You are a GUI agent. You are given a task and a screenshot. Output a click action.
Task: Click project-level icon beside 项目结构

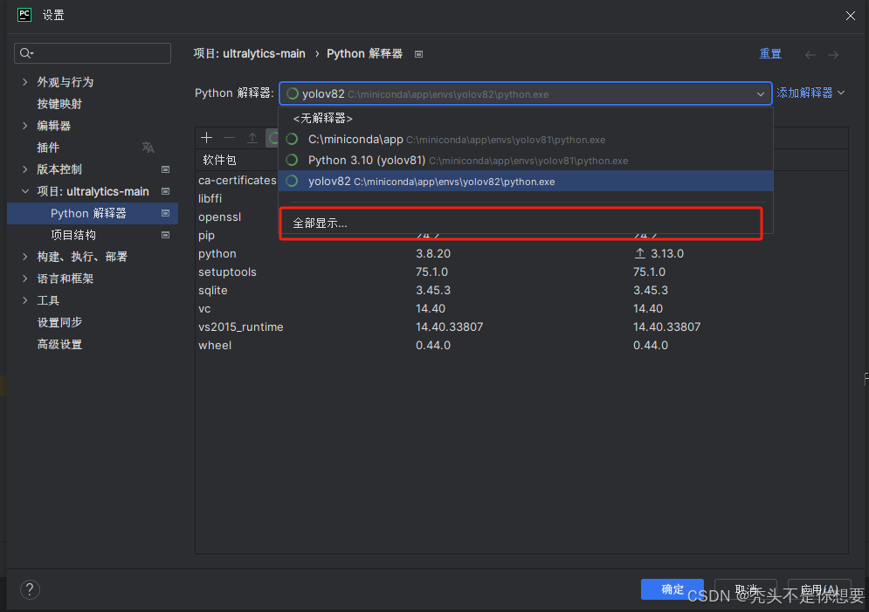pos(165,235)
